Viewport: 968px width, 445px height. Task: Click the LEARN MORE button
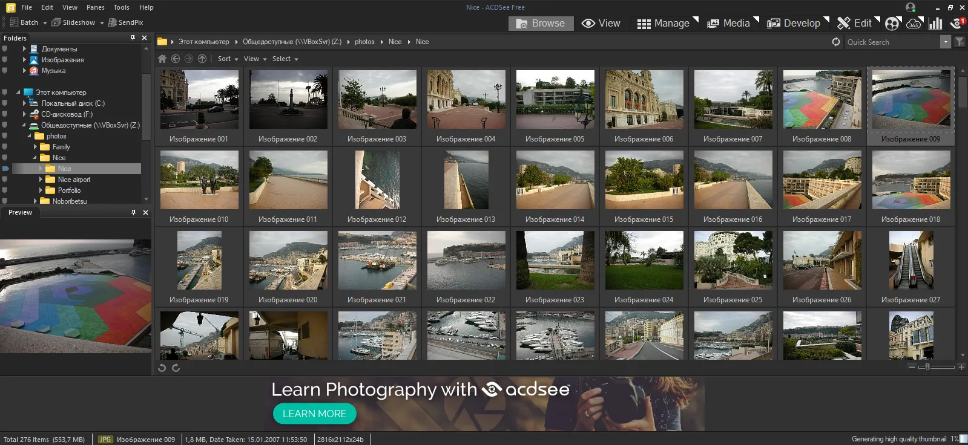[314, 414]
